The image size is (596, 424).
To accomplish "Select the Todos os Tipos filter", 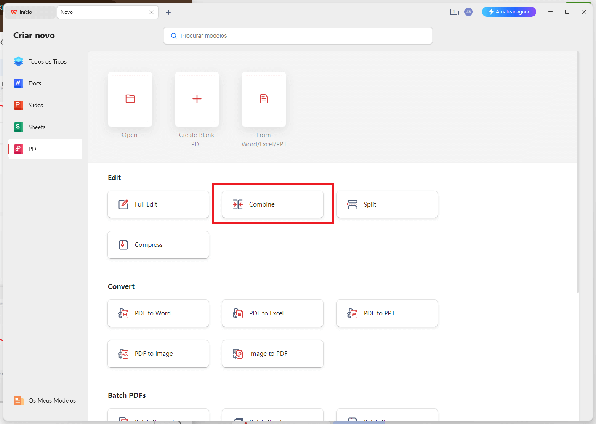I will coord(45,61).
